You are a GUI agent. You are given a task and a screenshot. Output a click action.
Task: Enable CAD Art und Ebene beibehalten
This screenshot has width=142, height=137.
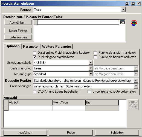(34, 92)
